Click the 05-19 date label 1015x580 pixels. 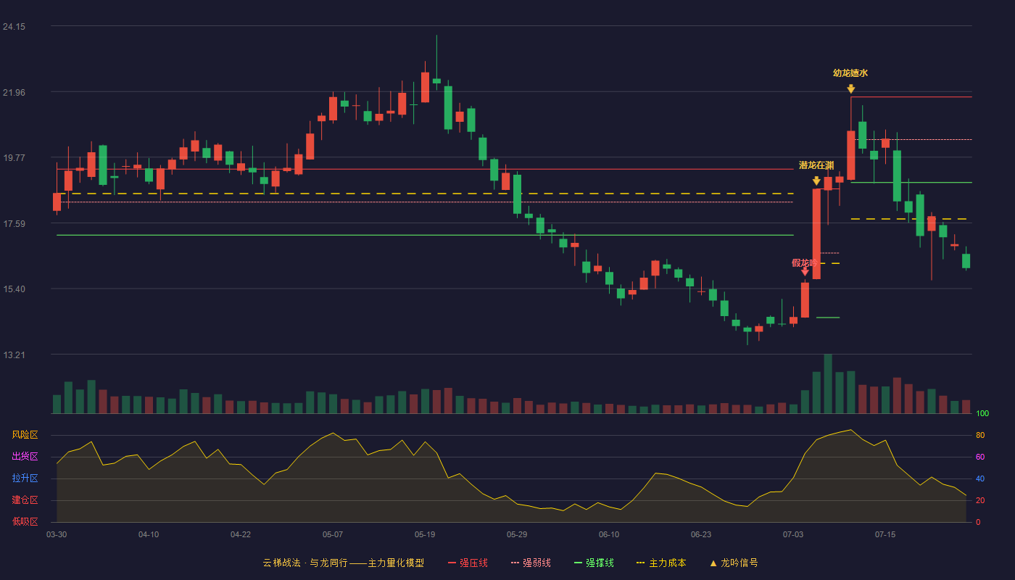(x=425, y=534)
